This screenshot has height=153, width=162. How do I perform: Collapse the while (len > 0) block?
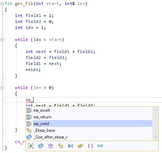(x=2, y=88)
